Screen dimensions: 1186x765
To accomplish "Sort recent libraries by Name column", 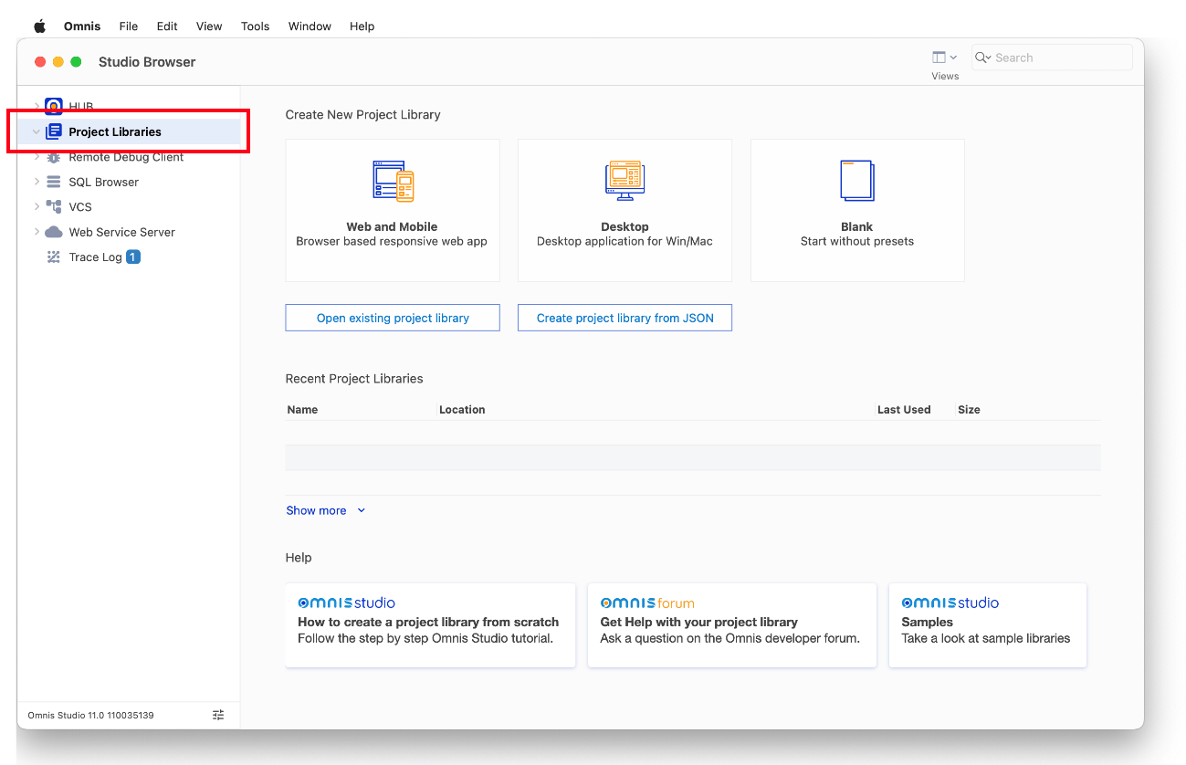I will [x=302, y=410].
